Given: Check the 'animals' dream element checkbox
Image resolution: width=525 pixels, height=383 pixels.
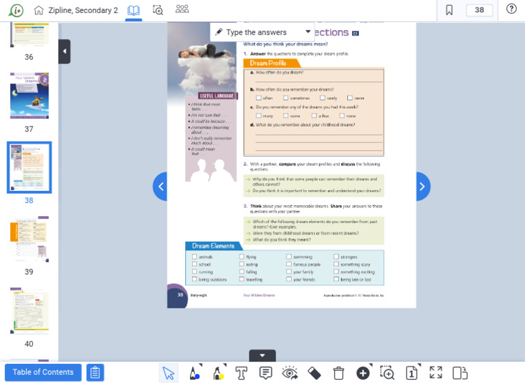Looking at the screenshot, I should coord(194,256).
